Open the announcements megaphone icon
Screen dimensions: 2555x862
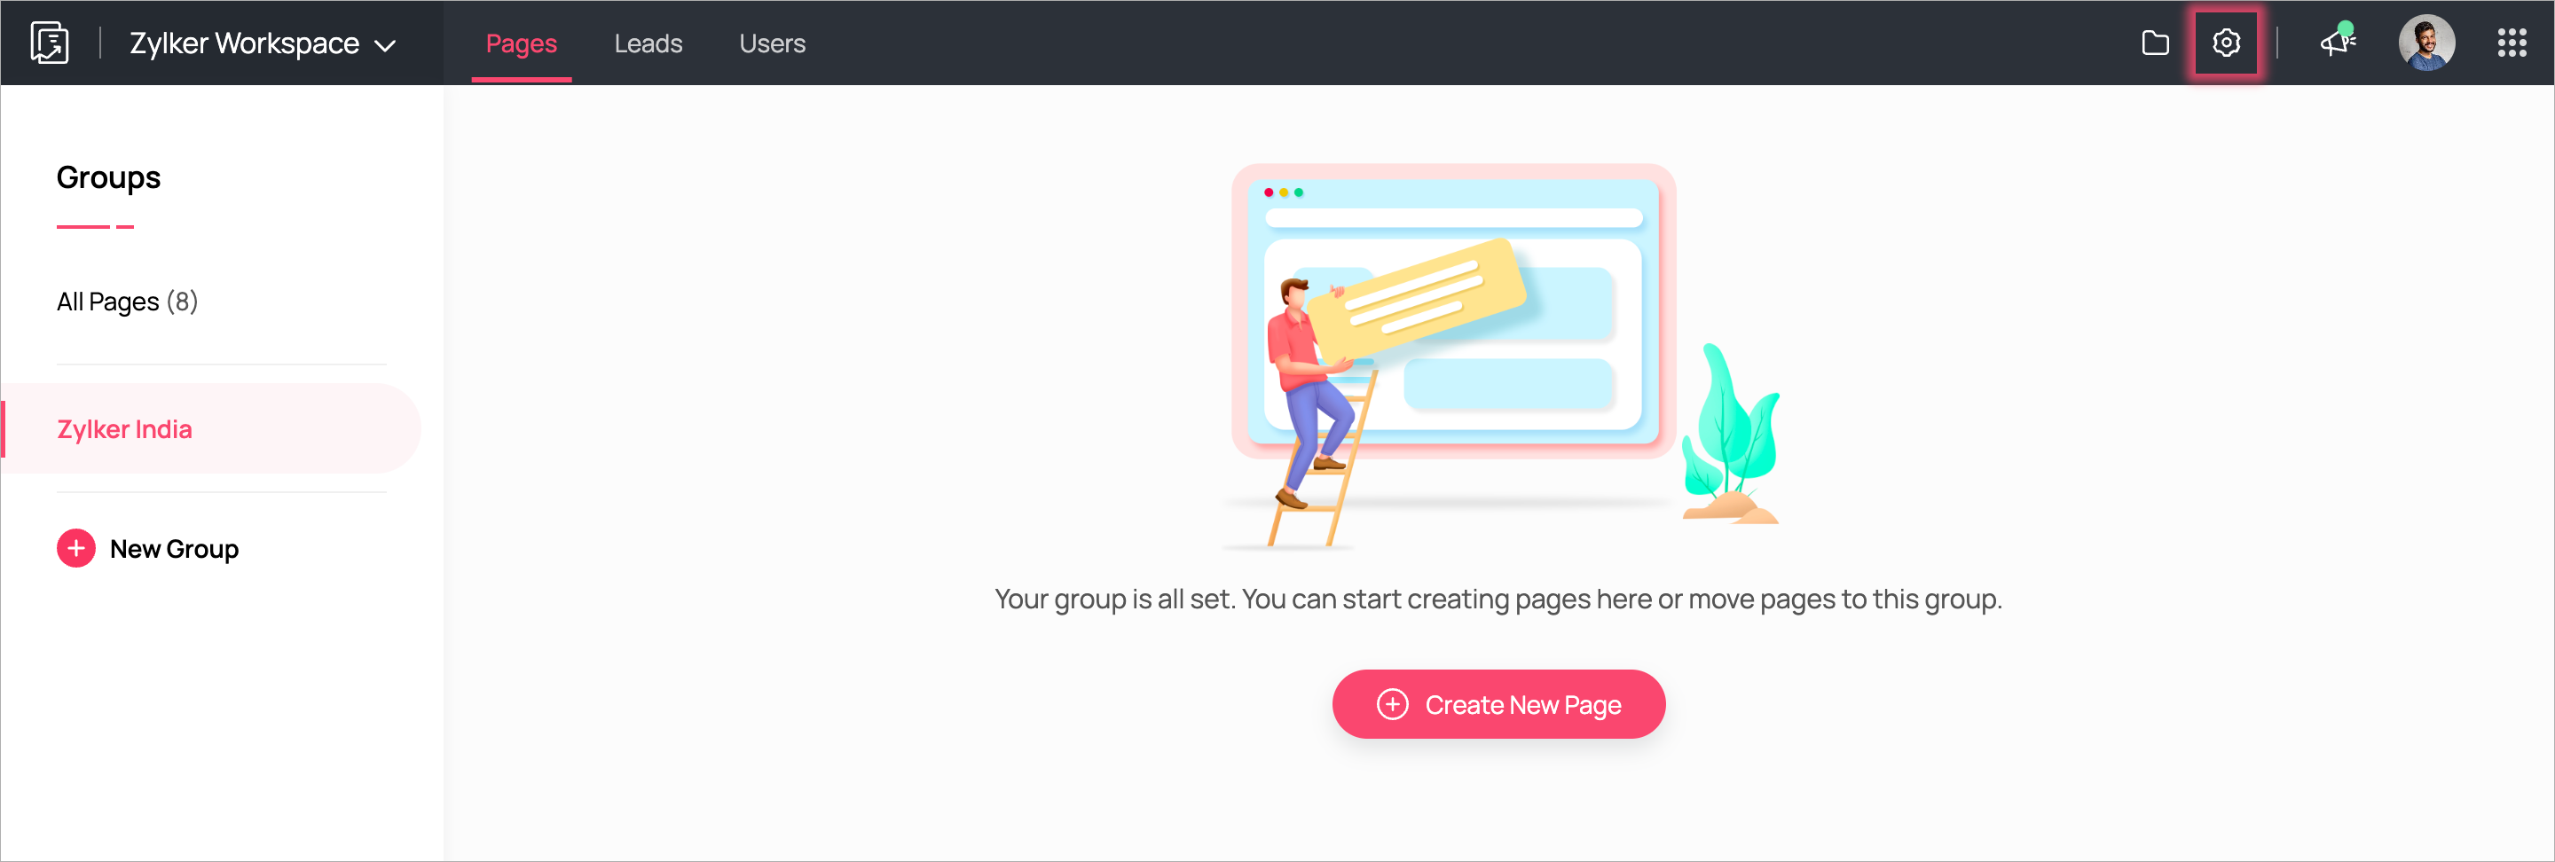click(x=2337, y=43)
